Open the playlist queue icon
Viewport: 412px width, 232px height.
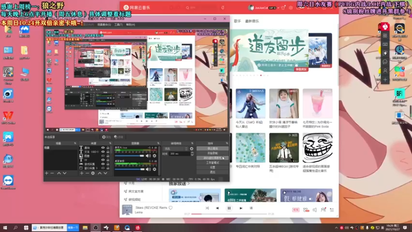(332, 210)
